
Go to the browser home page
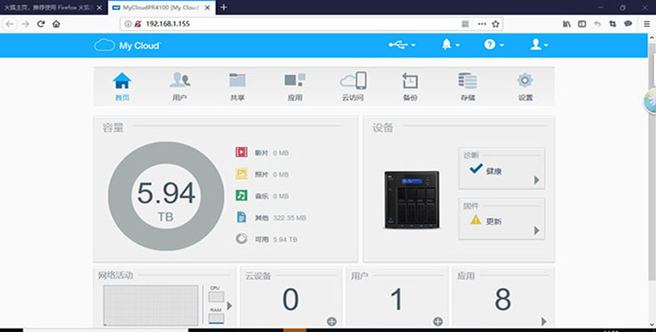click(56, 24)
